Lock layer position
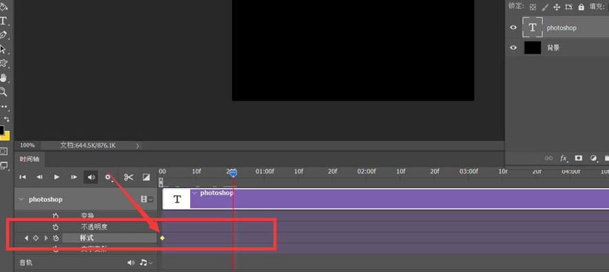The image size is (609, 272). (x=557, y=7)
